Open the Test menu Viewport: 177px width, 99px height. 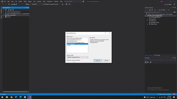(34, 1)
